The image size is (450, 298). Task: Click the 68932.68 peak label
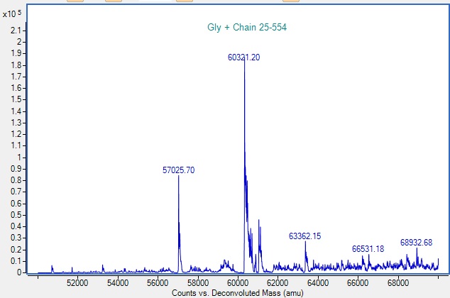click(x=416, y=243)
